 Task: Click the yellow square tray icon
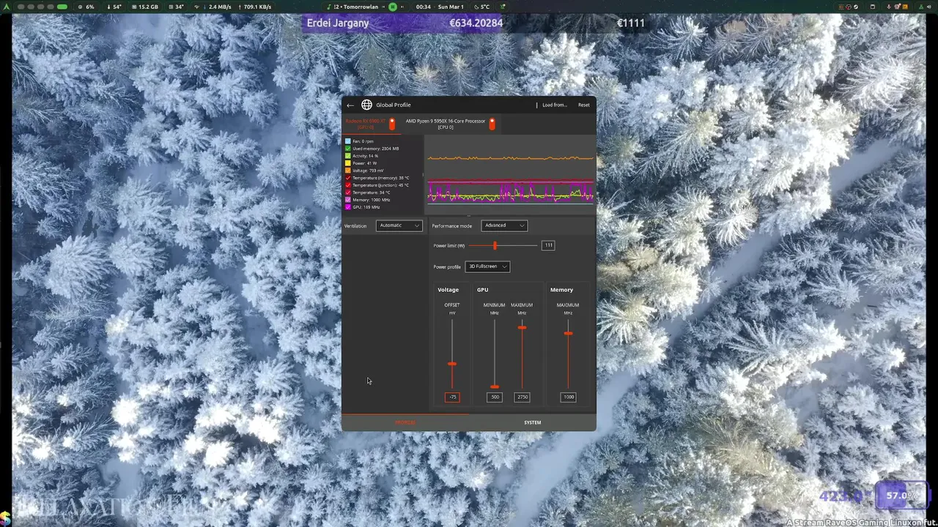[905, 7]
